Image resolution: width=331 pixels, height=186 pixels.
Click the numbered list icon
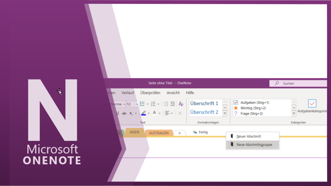[x=153, y=104]
